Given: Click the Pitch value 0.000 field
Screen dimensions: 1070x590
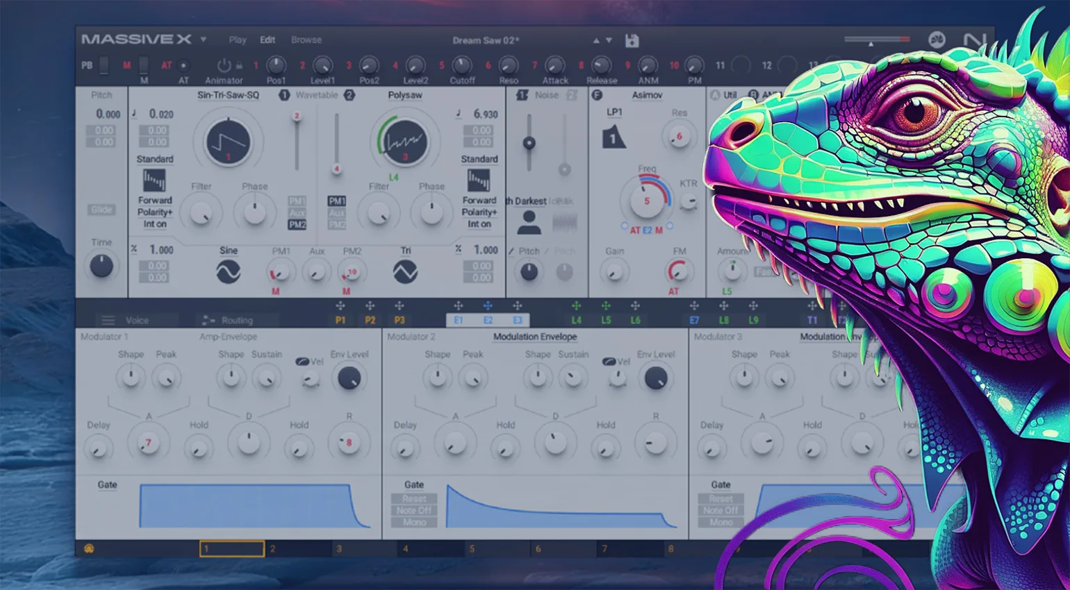Looking at the screenshot, I should (x=108, y=114).
